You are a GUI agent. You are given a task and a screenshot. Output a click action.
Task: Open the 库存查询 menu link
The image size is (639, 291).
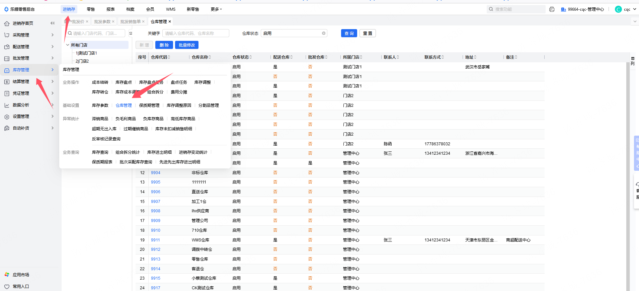tap(100, 152)
